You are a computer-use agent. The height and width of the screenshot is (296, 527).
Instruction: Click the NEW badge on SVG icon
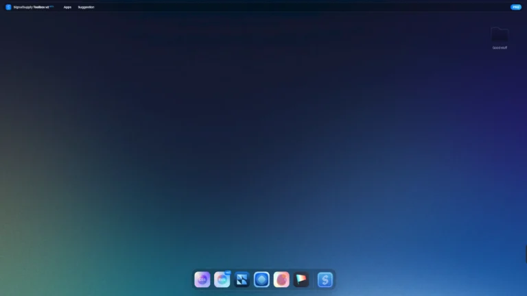point(228,273)
